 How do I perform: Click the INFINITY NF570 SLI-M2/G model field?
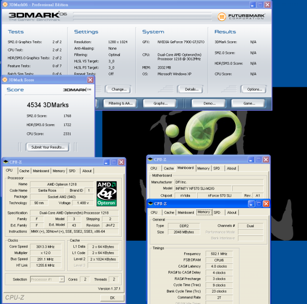point(203,188)
